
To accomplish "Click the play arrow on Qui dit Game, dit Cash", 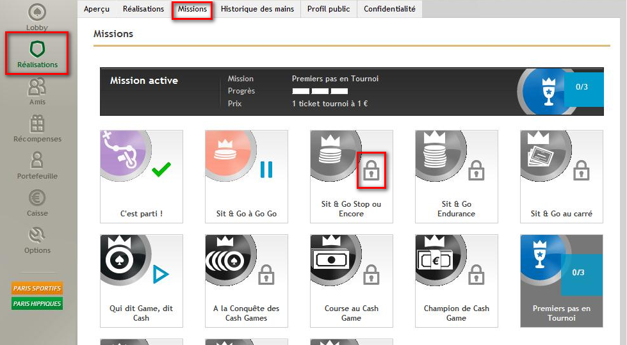I will coord(161,274).
